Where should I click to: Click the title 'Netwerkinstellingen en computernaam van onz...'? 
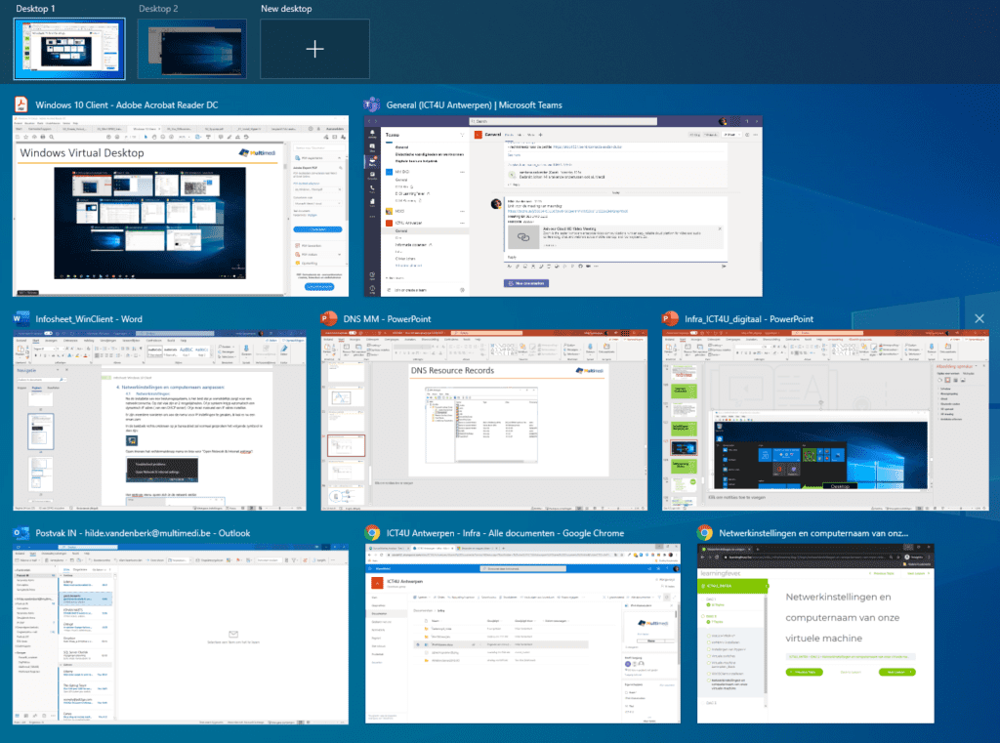pos(813,533)
